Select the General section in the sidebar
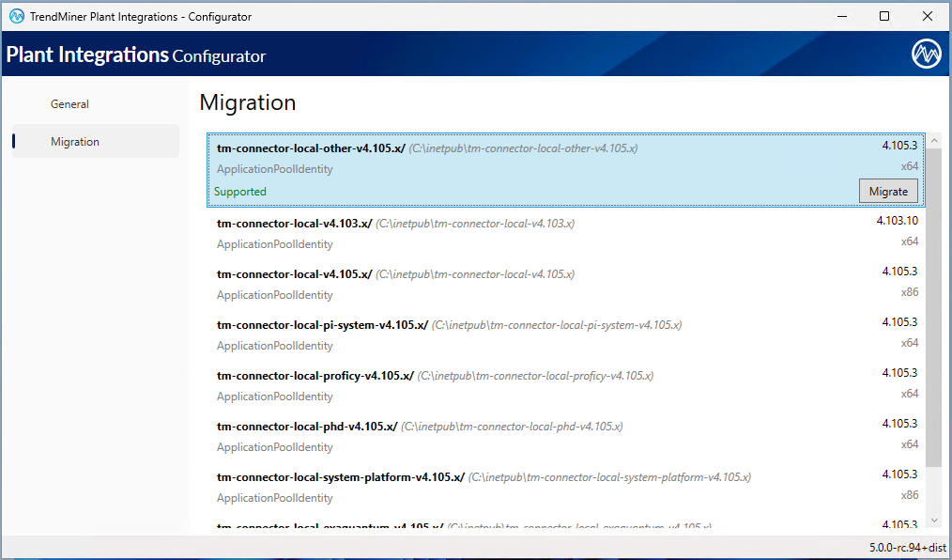 tap(69, 103)
